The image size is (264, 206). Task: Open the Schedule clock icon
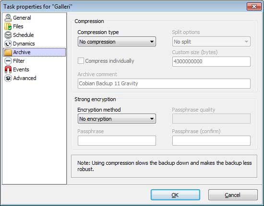point(8,35)
